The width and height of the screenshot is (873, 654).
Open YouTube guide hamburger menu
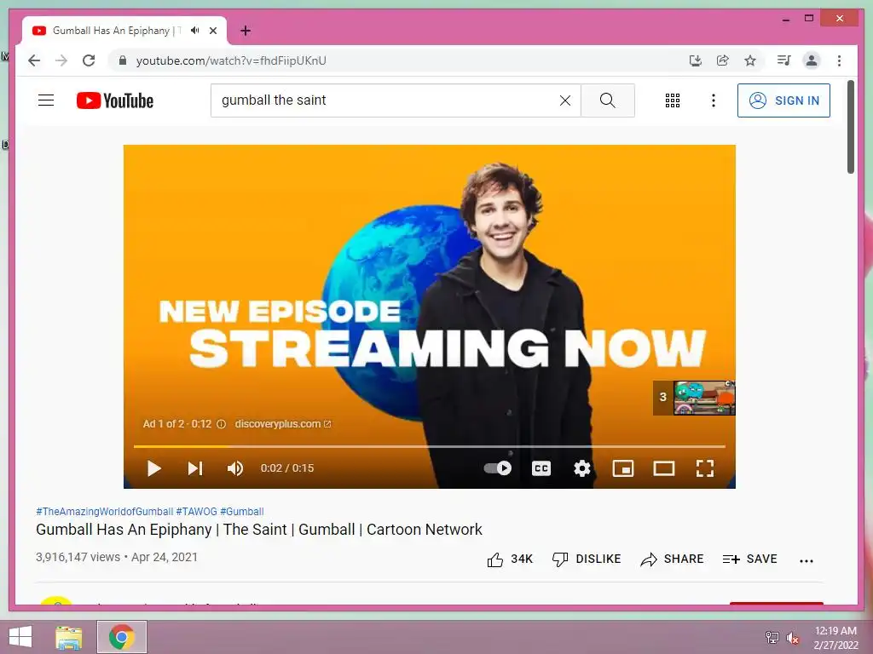(x=46, y=100)
